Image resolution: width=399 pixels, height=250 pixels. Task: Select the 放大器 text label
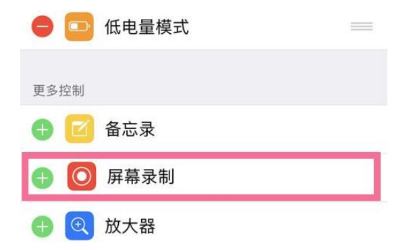click(130, 226)
